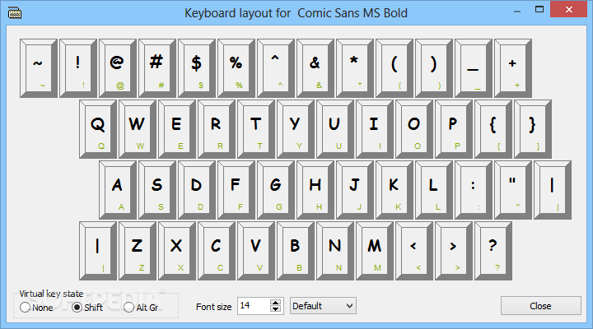The image size is (593, 329).
Task: Click the caret ^ key
Action: point(276,68)
